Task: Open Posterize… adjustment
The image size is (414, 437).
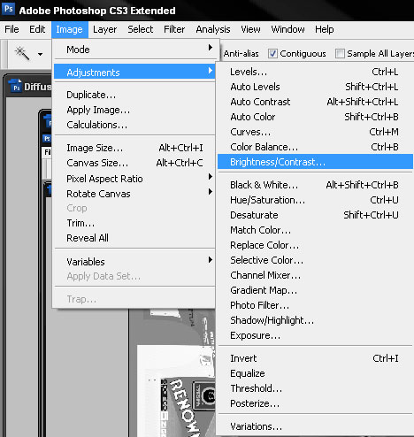Action: (x=315, y=403)
